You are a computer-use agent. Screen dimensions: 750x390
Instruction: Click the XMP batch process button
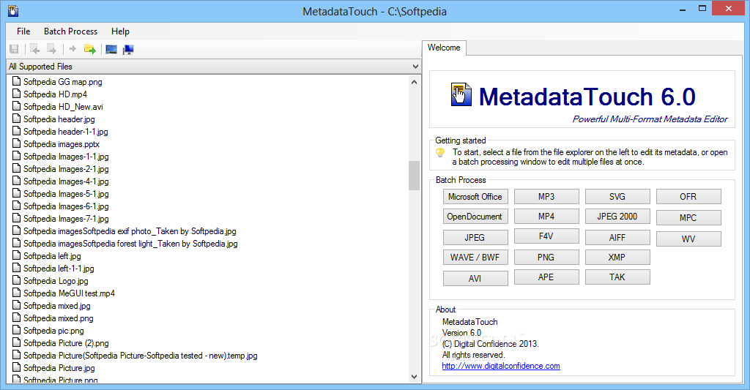click(617, 257)
